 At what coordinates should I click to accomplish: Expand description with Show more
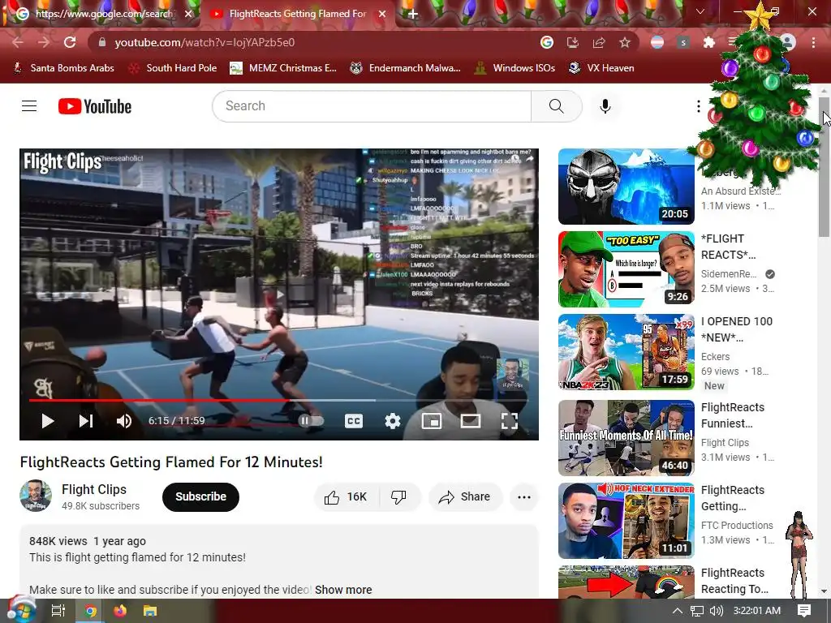tap(343, 590)
